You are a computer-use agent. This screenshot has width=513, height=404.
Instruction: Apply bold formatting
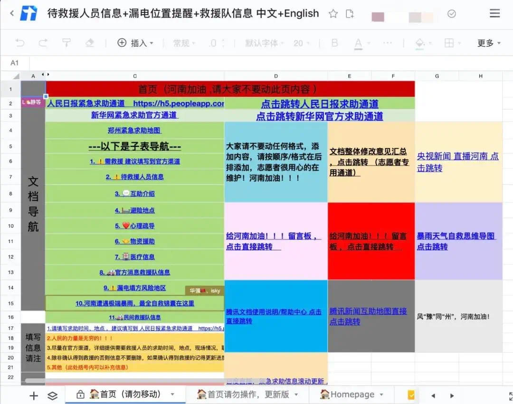click(335, 43)
